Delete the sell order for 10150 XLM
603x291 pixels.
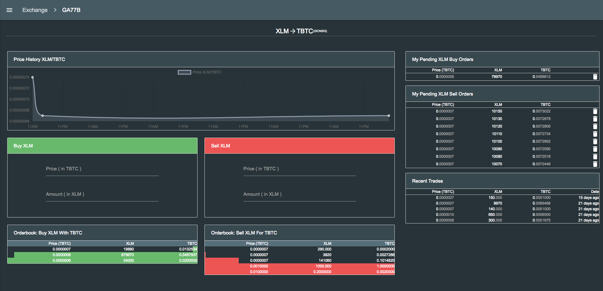pos(595,111)
